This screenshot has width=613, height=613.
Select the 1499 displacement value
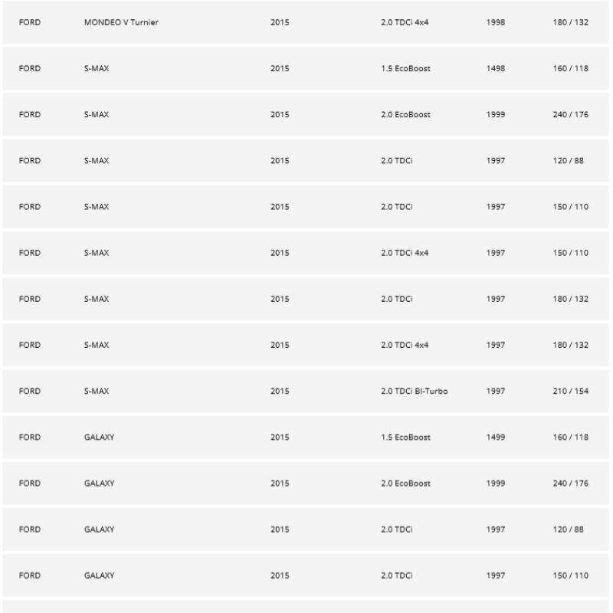click(495, 438)
